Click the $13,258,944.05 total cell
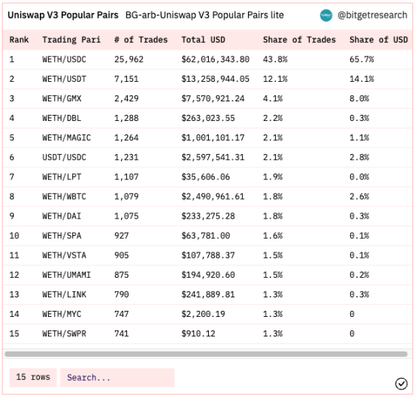Image resolution: width=417 pixels, height=398 pixels. [216, 79]
